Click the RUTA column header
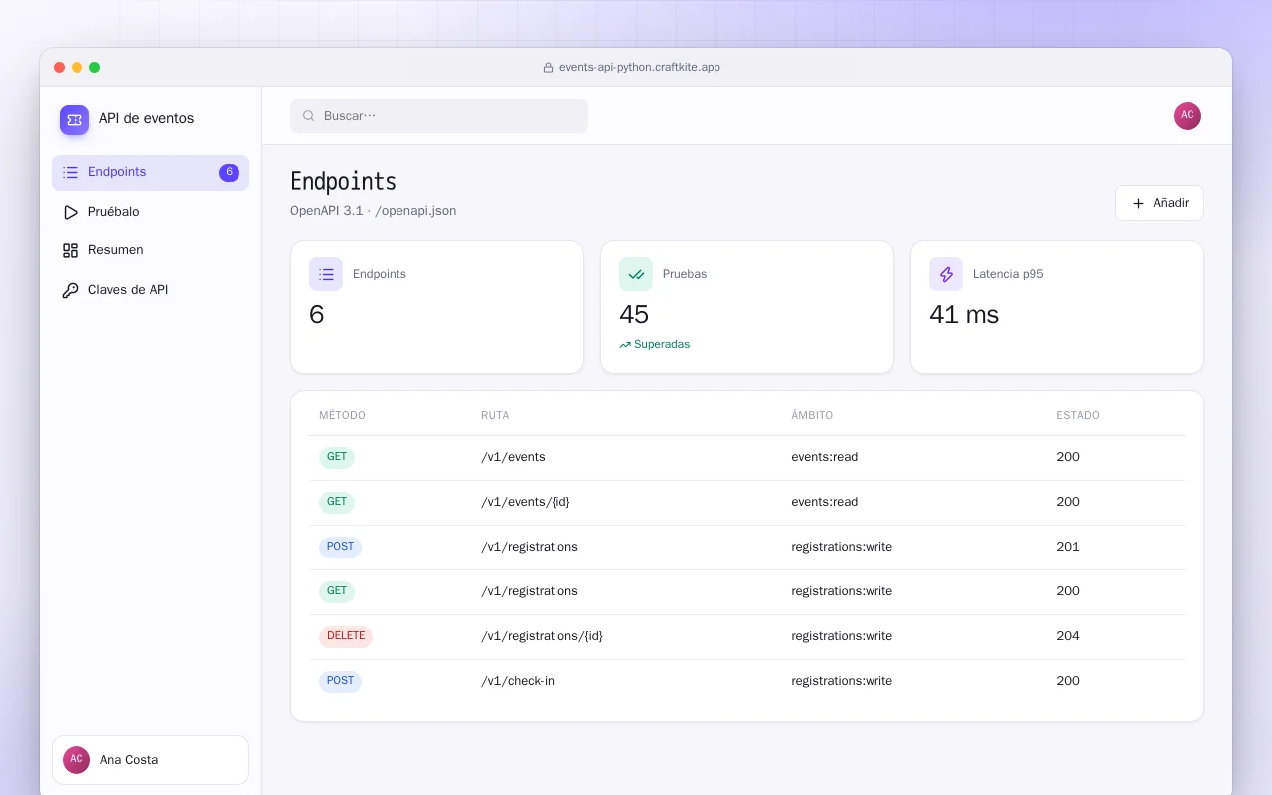Screen dimensions: 1272x795 (x=495, y=415)
